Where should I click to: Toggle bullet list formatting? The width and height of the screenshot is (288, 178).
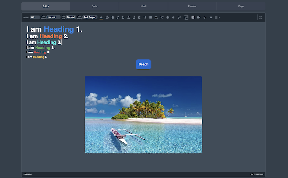150,17
